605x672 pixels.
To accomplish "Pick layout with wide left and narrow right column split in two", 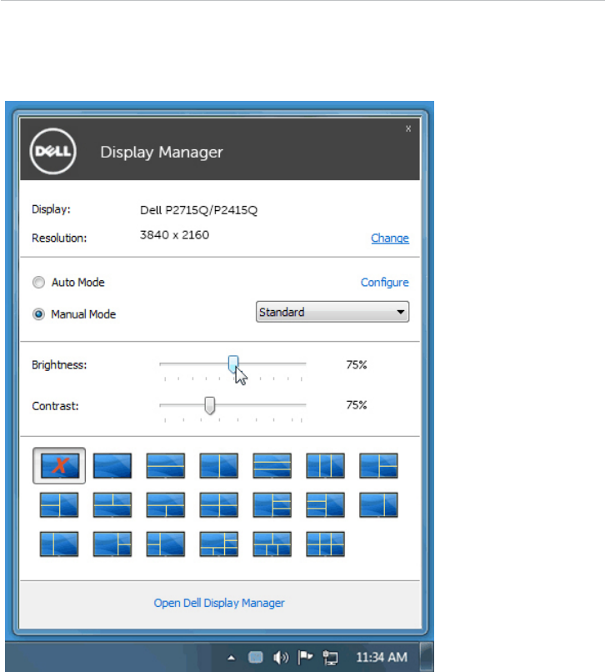I will pos(112,544).
